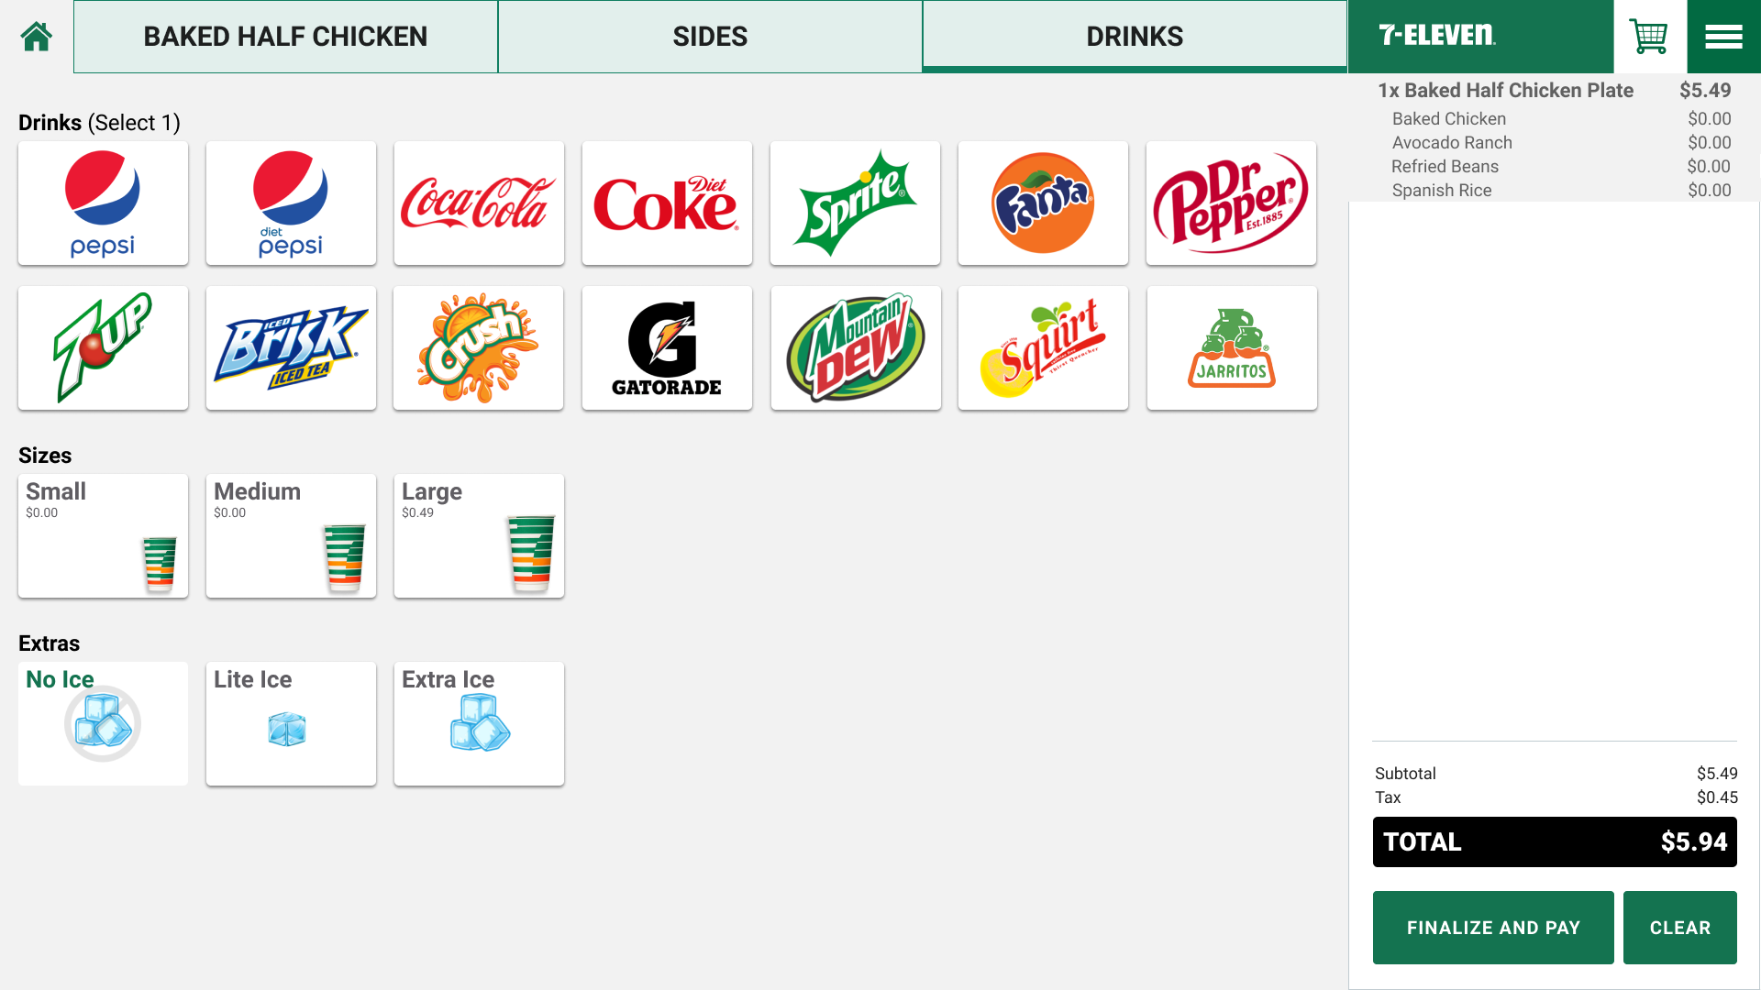Select the Jarritos drink tile

(1232, 348)
